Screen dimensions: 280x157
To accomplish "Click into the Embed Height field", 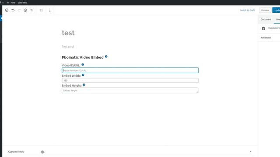I will (x=130, y=90).
